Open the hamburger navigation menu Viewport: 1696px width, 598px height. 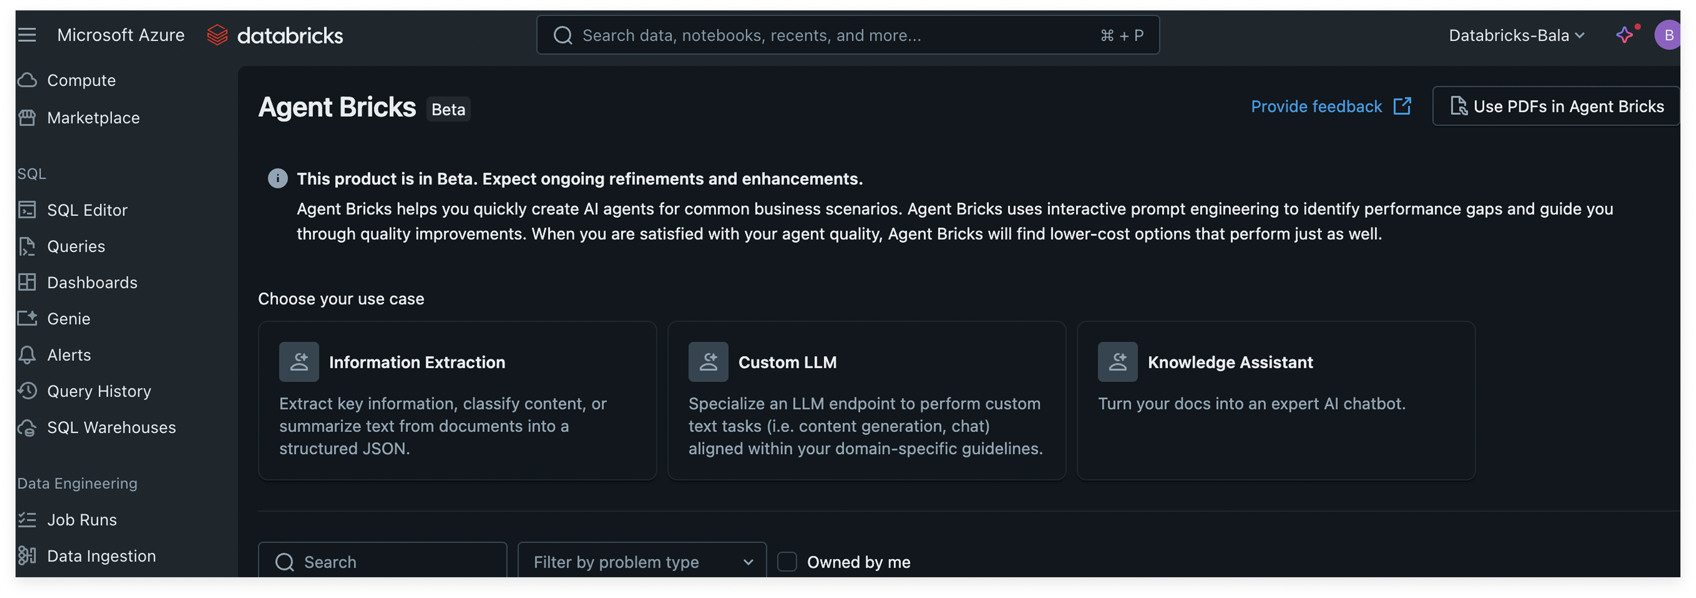(x=27, y=35)
